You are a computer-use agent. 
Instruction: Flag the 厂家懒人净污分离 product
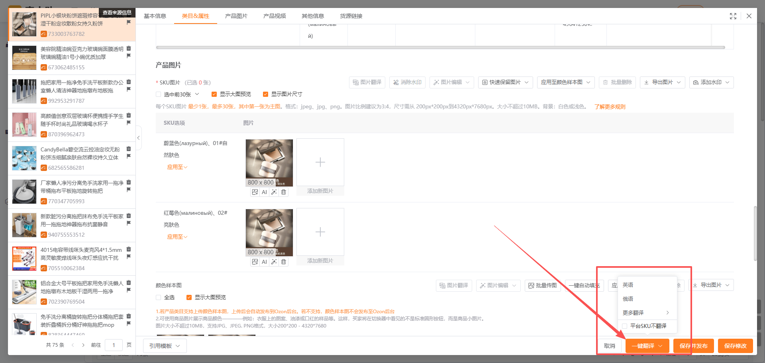point(129,190)
